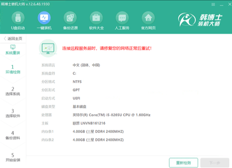
Task: Minimize the 韩博士装机大师 window
Action: (x=221, y=5)
